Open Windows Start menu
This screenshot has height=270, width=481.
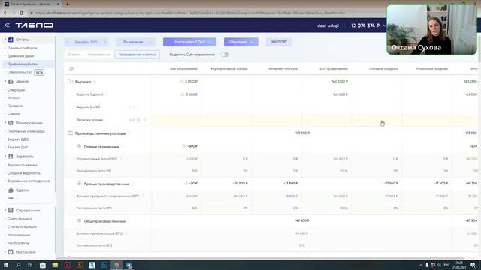point(6,265)
